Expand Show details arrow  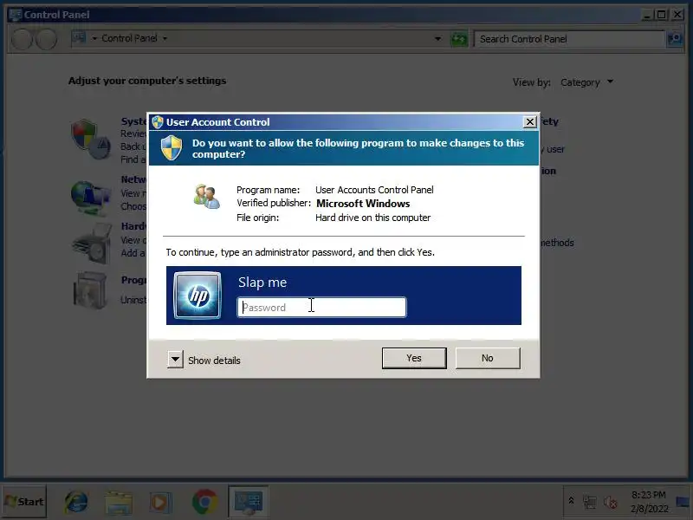pos(175,360)
